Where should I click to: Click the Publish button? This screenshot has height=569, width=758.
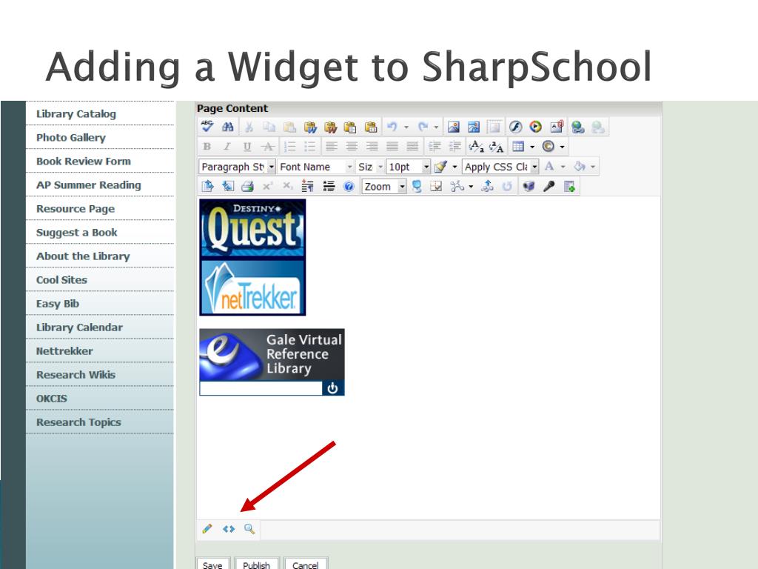pos(256,564)
